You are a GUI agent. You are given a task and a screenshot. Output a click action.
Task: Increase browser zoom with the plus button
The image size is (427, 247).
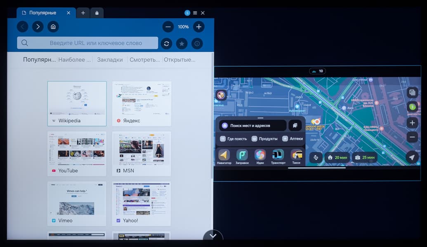[x=199, y=27]
